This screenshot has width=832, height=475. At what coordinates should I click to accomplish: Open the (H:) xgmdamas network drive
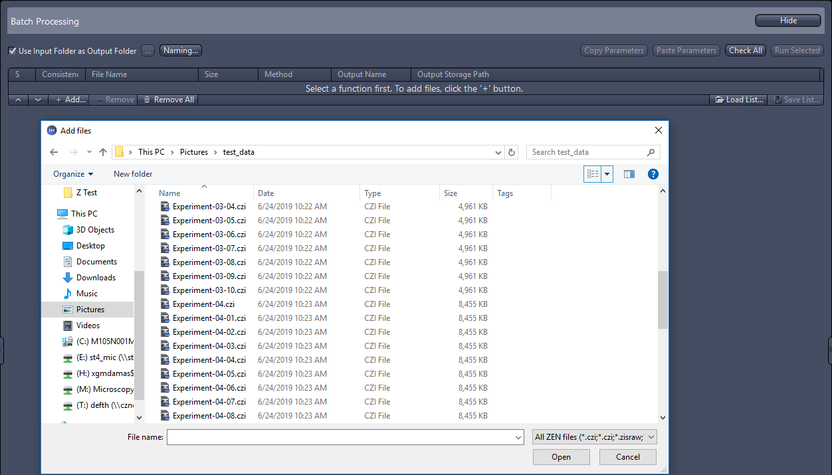98,373
